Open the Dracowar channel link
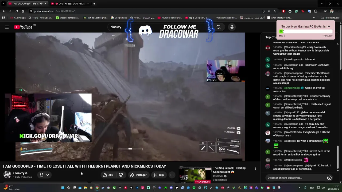This screenshot has width=342, height=192. click(218, 176)
